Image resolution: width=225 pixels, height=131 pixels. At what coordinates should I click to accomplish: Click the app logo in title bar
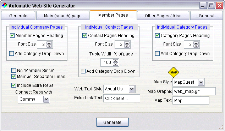pyautogui.click(x=5, y=5)
